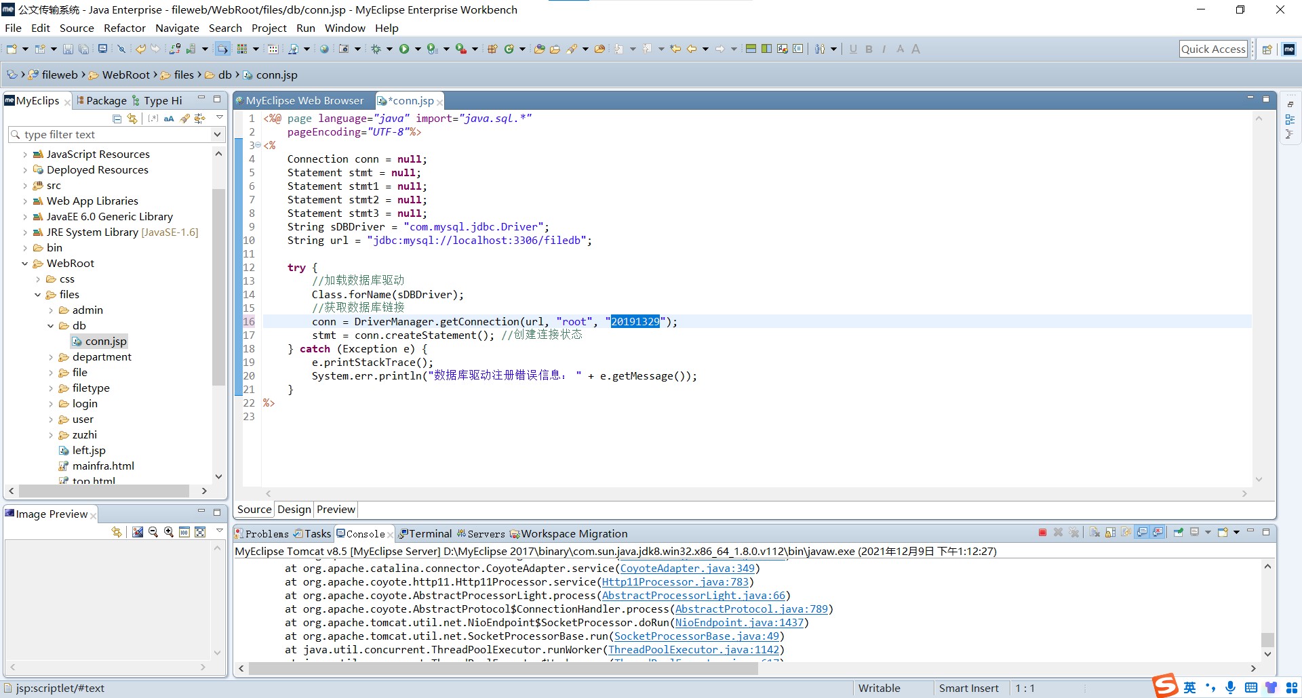Image resolution: width=1302 pixels, height=698 pixels.
Task: Click the Quick Access search field
Action: 1212,49
